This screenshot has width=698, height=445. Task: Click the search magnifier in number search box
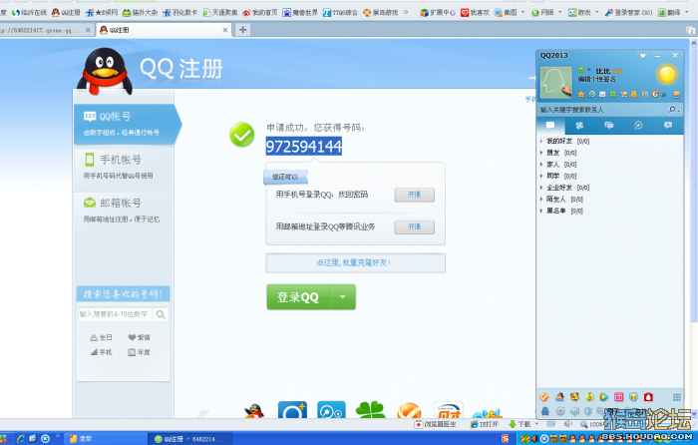pos(161,314)
